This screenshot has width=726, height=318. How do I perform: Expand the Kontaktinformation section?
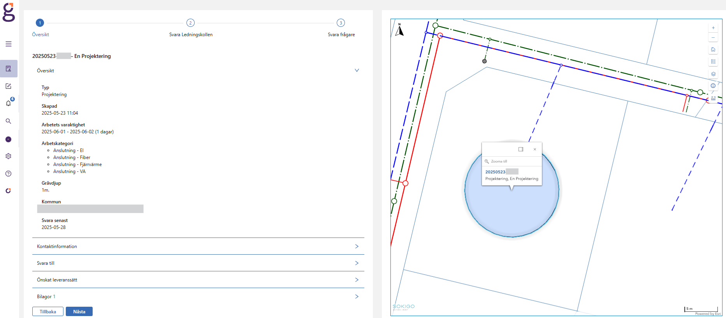[357, 246]
